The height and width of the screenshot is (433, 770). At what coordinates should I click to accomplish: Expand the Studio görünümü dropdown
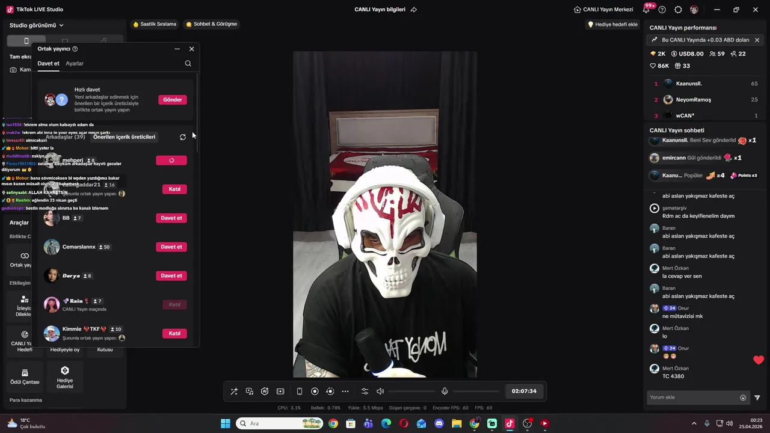coord(37,25)
